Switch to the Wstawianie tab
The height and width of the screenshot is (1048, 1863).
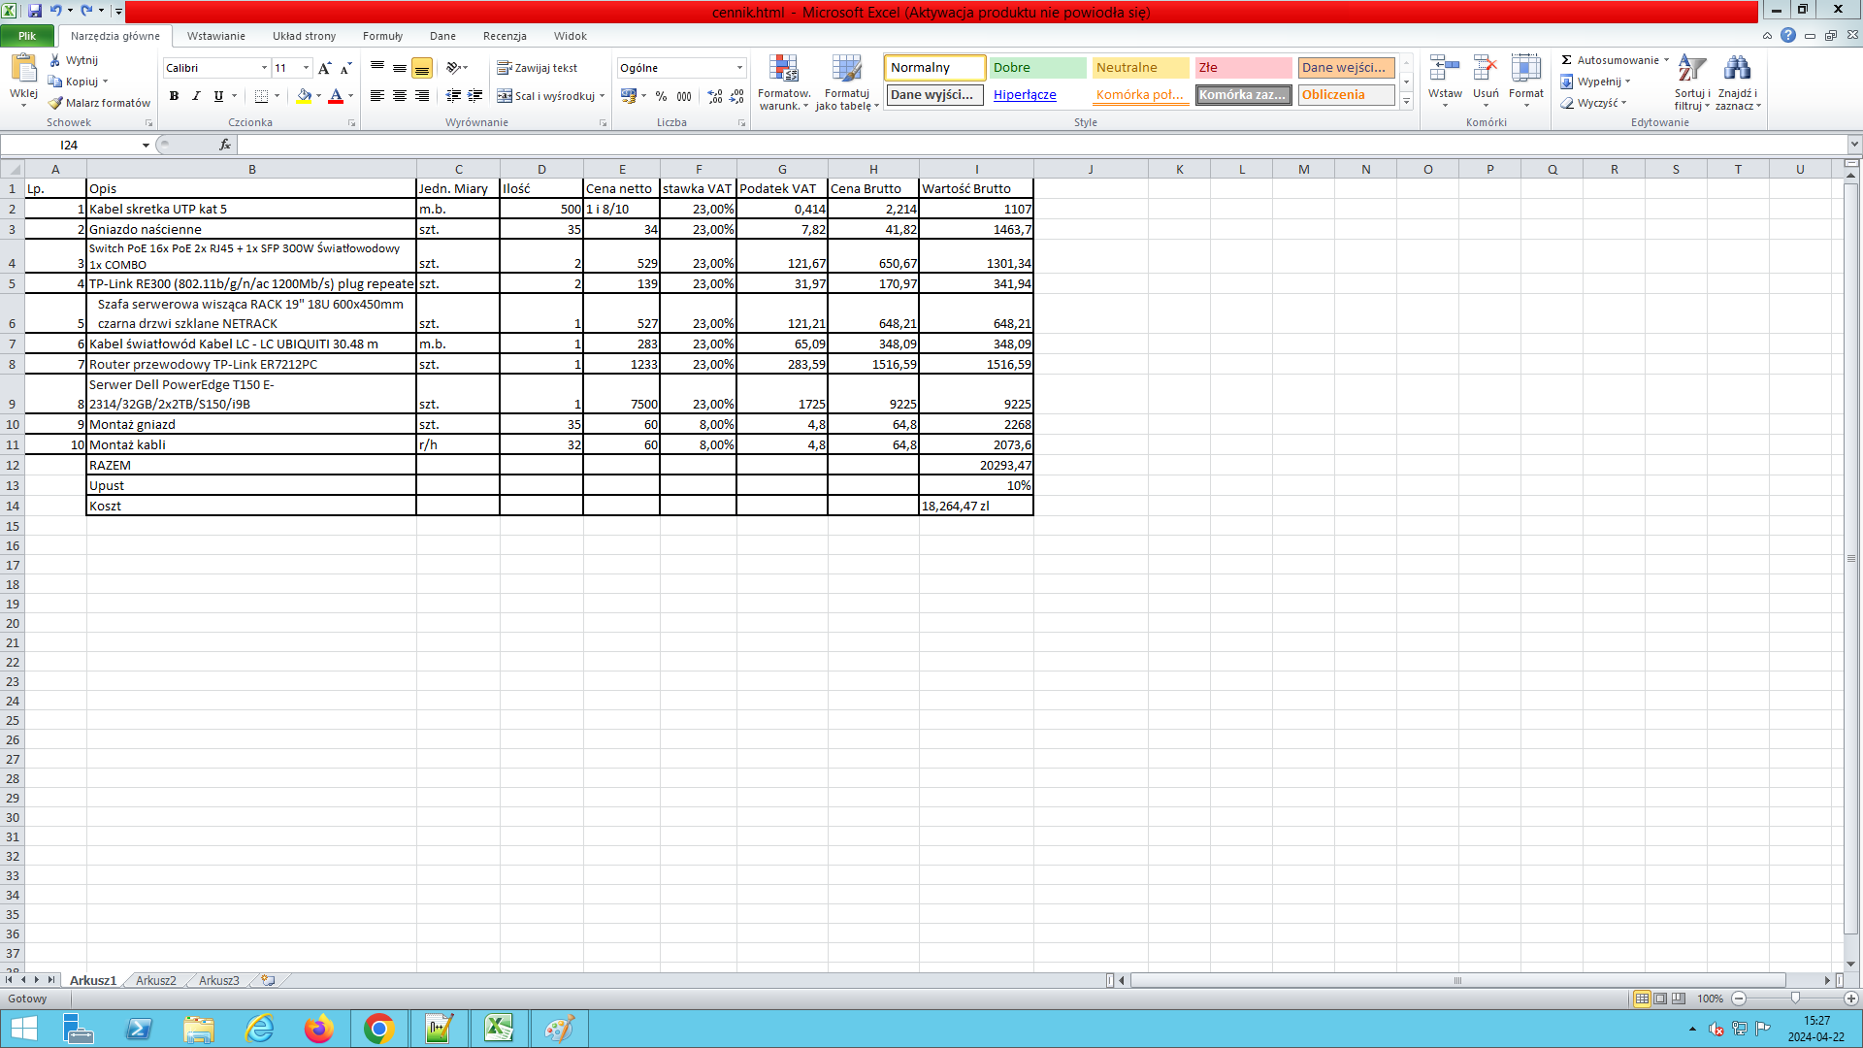click(x=216, y=36)
